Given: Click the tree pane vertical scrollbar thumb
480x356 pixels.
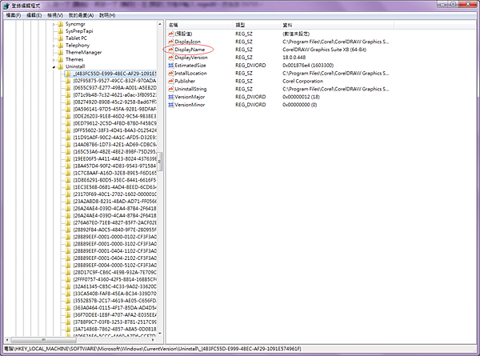Looking at the screenshot, I should [160, 162].
